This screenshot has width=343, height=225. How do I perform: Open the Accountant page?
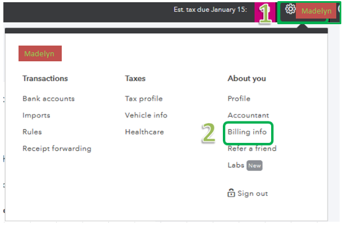click(248, 115)
